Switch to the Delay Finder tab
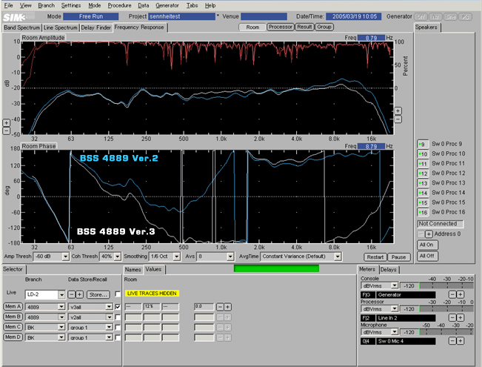 pyautogui.click(x=96, y=27)
